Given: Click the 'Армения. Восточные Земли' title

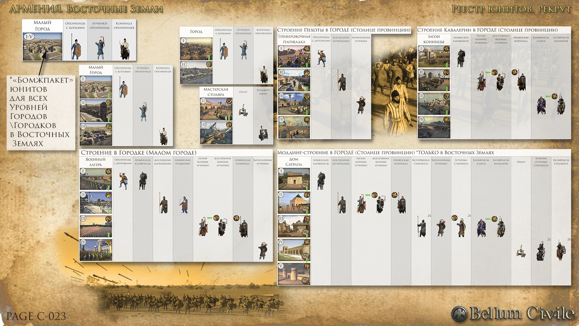Looking at the screenshot, I should (x=86, y=9).
